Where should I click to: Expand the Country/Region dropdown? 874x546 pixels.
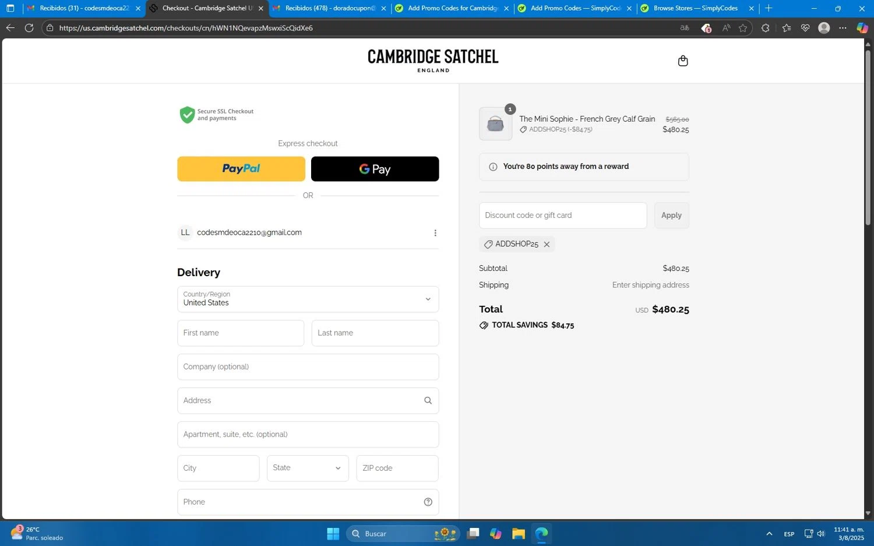tap(308, 299)
